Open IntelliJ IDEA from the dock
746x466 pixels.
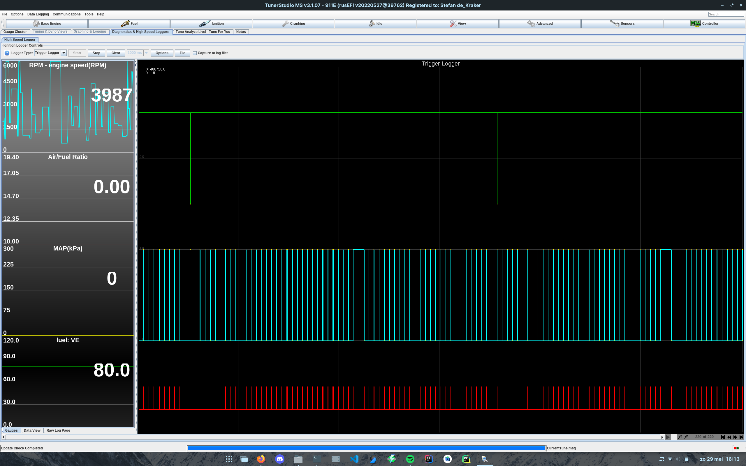coord(429,459)
